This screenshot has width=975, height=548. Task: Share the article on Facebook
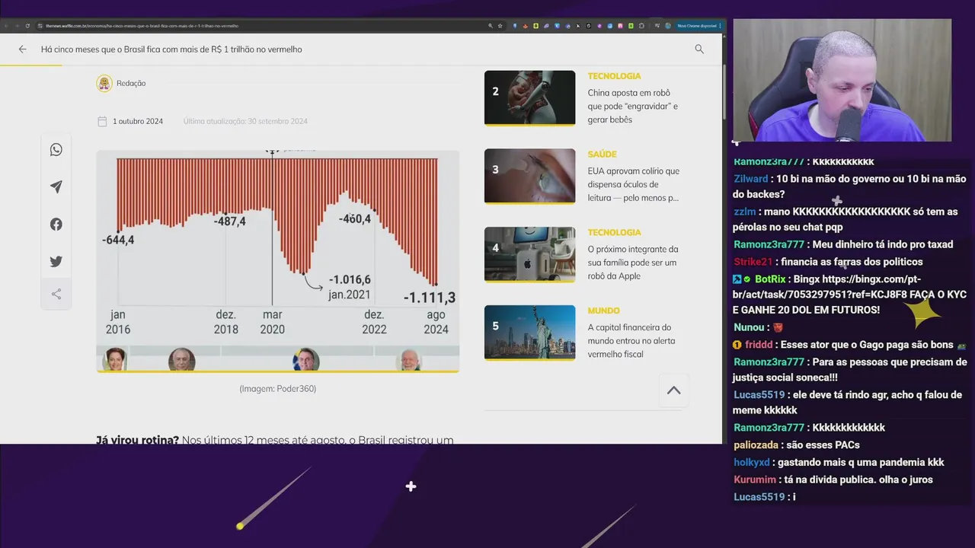pos(56,224)
